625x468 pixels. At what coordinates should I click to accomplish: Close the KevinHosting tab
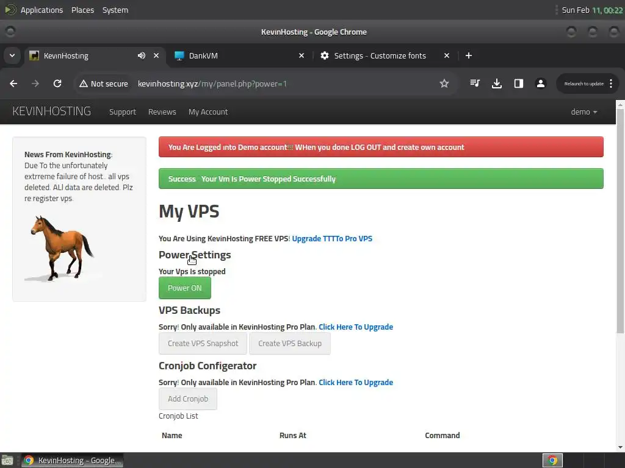click(x=156, y=55)
